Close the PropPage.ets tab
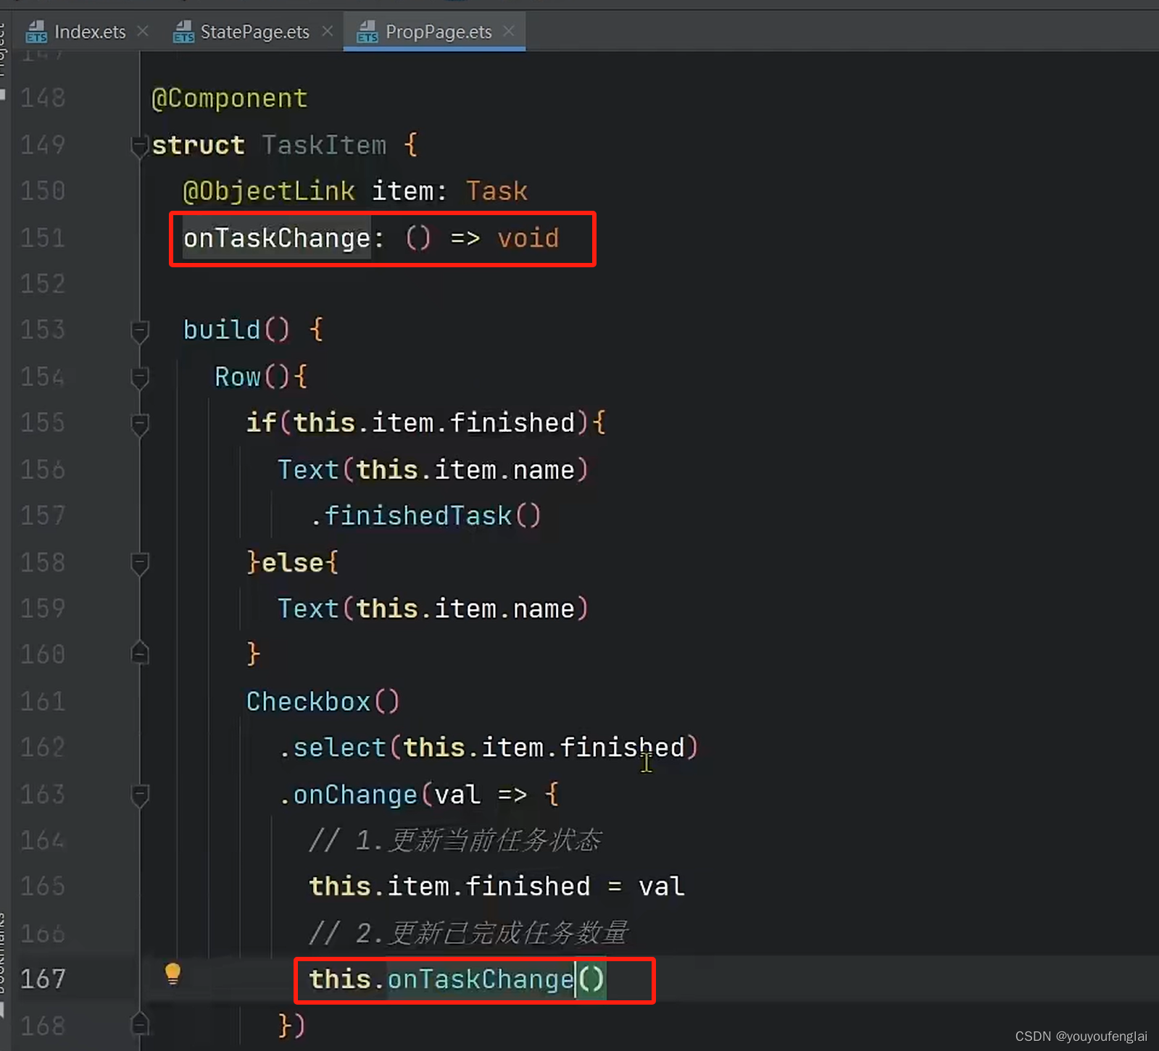Screen dimensions: 1159x1051 click(x=509, y=31)
